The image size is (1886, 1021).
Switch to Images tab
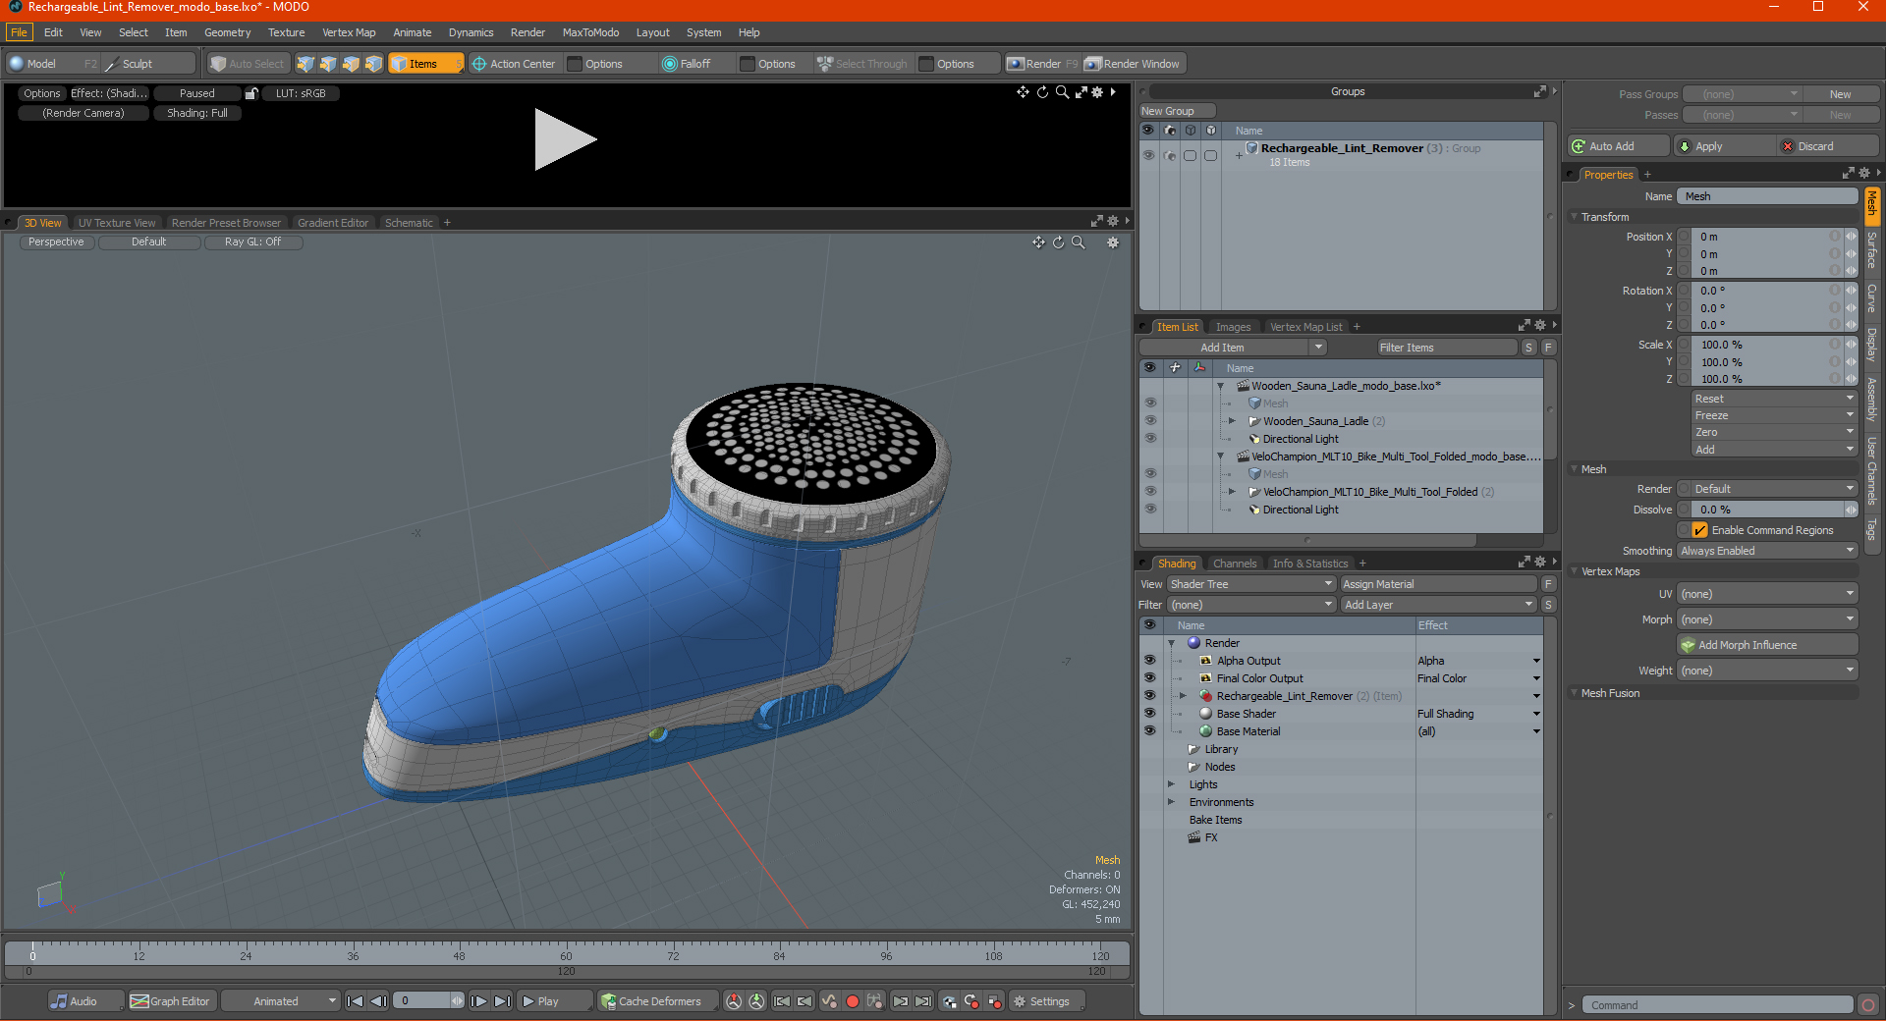click(x=1233, y=327)
